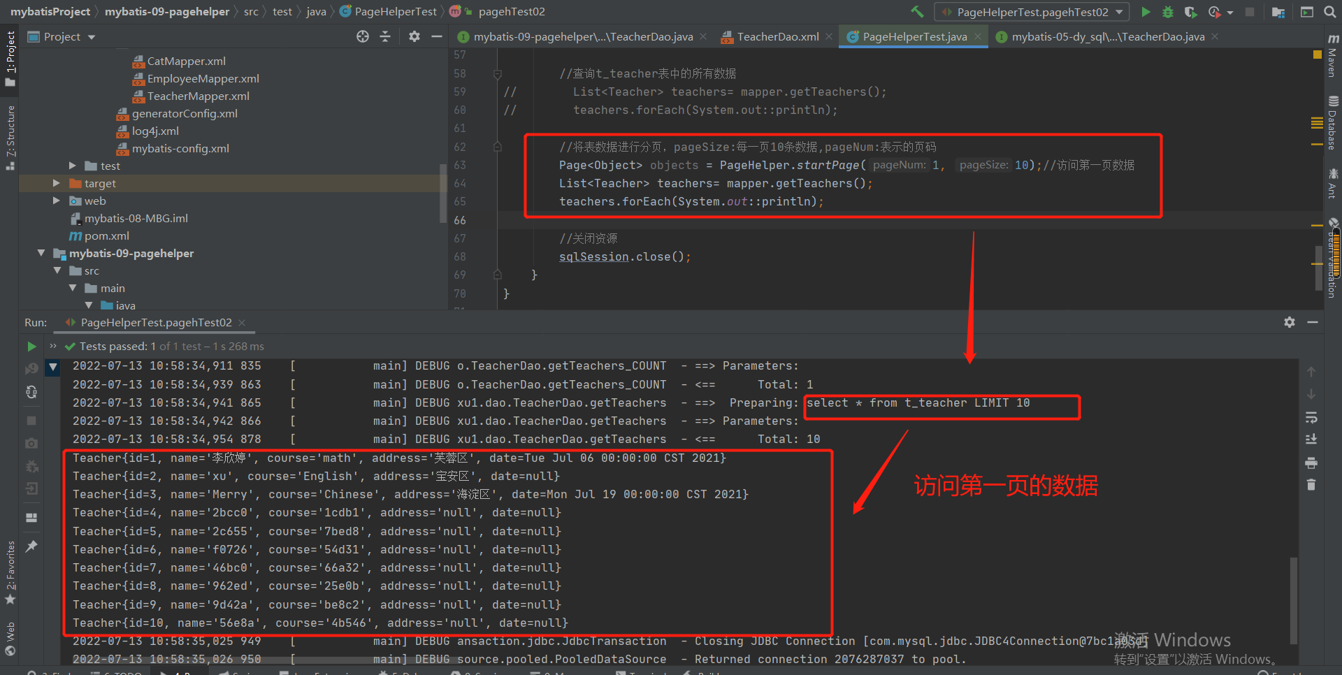Print the console output
The width and height of the screenshot is (1342, 675).
tap(1311, 463)
